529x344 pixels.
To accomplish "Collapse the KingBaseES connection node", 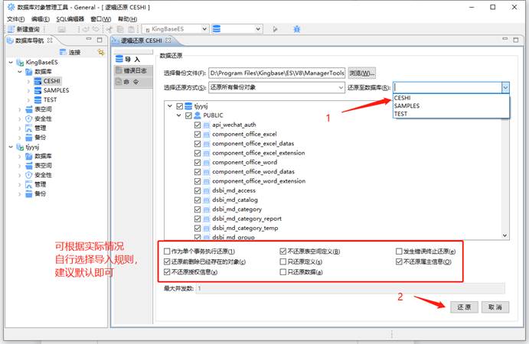I will coord(11,63).
